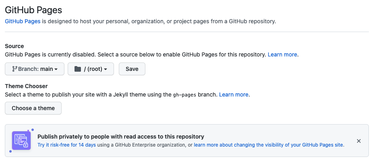Click the Choose a theme button
The height and width of the screenshot is (165, 387).
(x=33, y=108)
